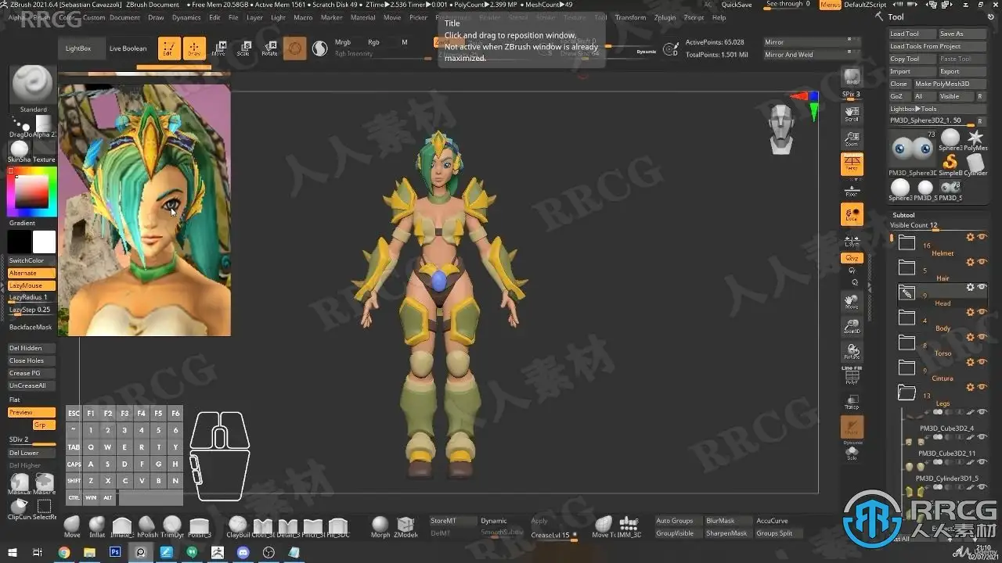The width and height of the screenshot is (1002, 563).
Task: Expand the Torso subtool folder
Action: [x=906, y=342]
